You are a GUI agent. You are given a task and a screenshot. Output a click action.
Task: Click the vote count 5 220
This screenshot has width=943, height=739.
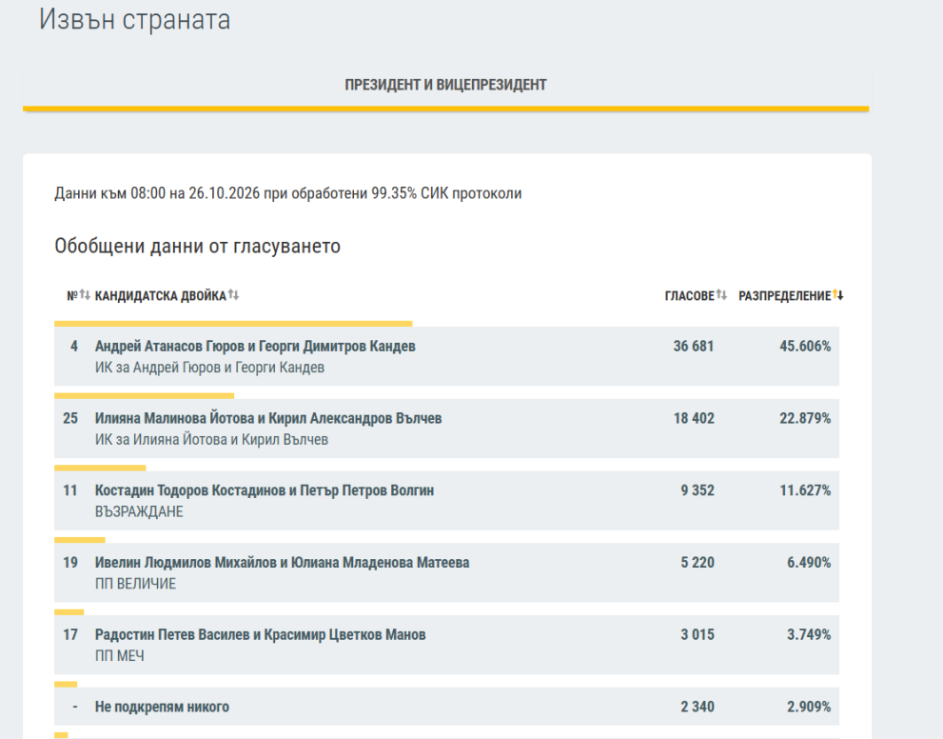pos(697,563)
